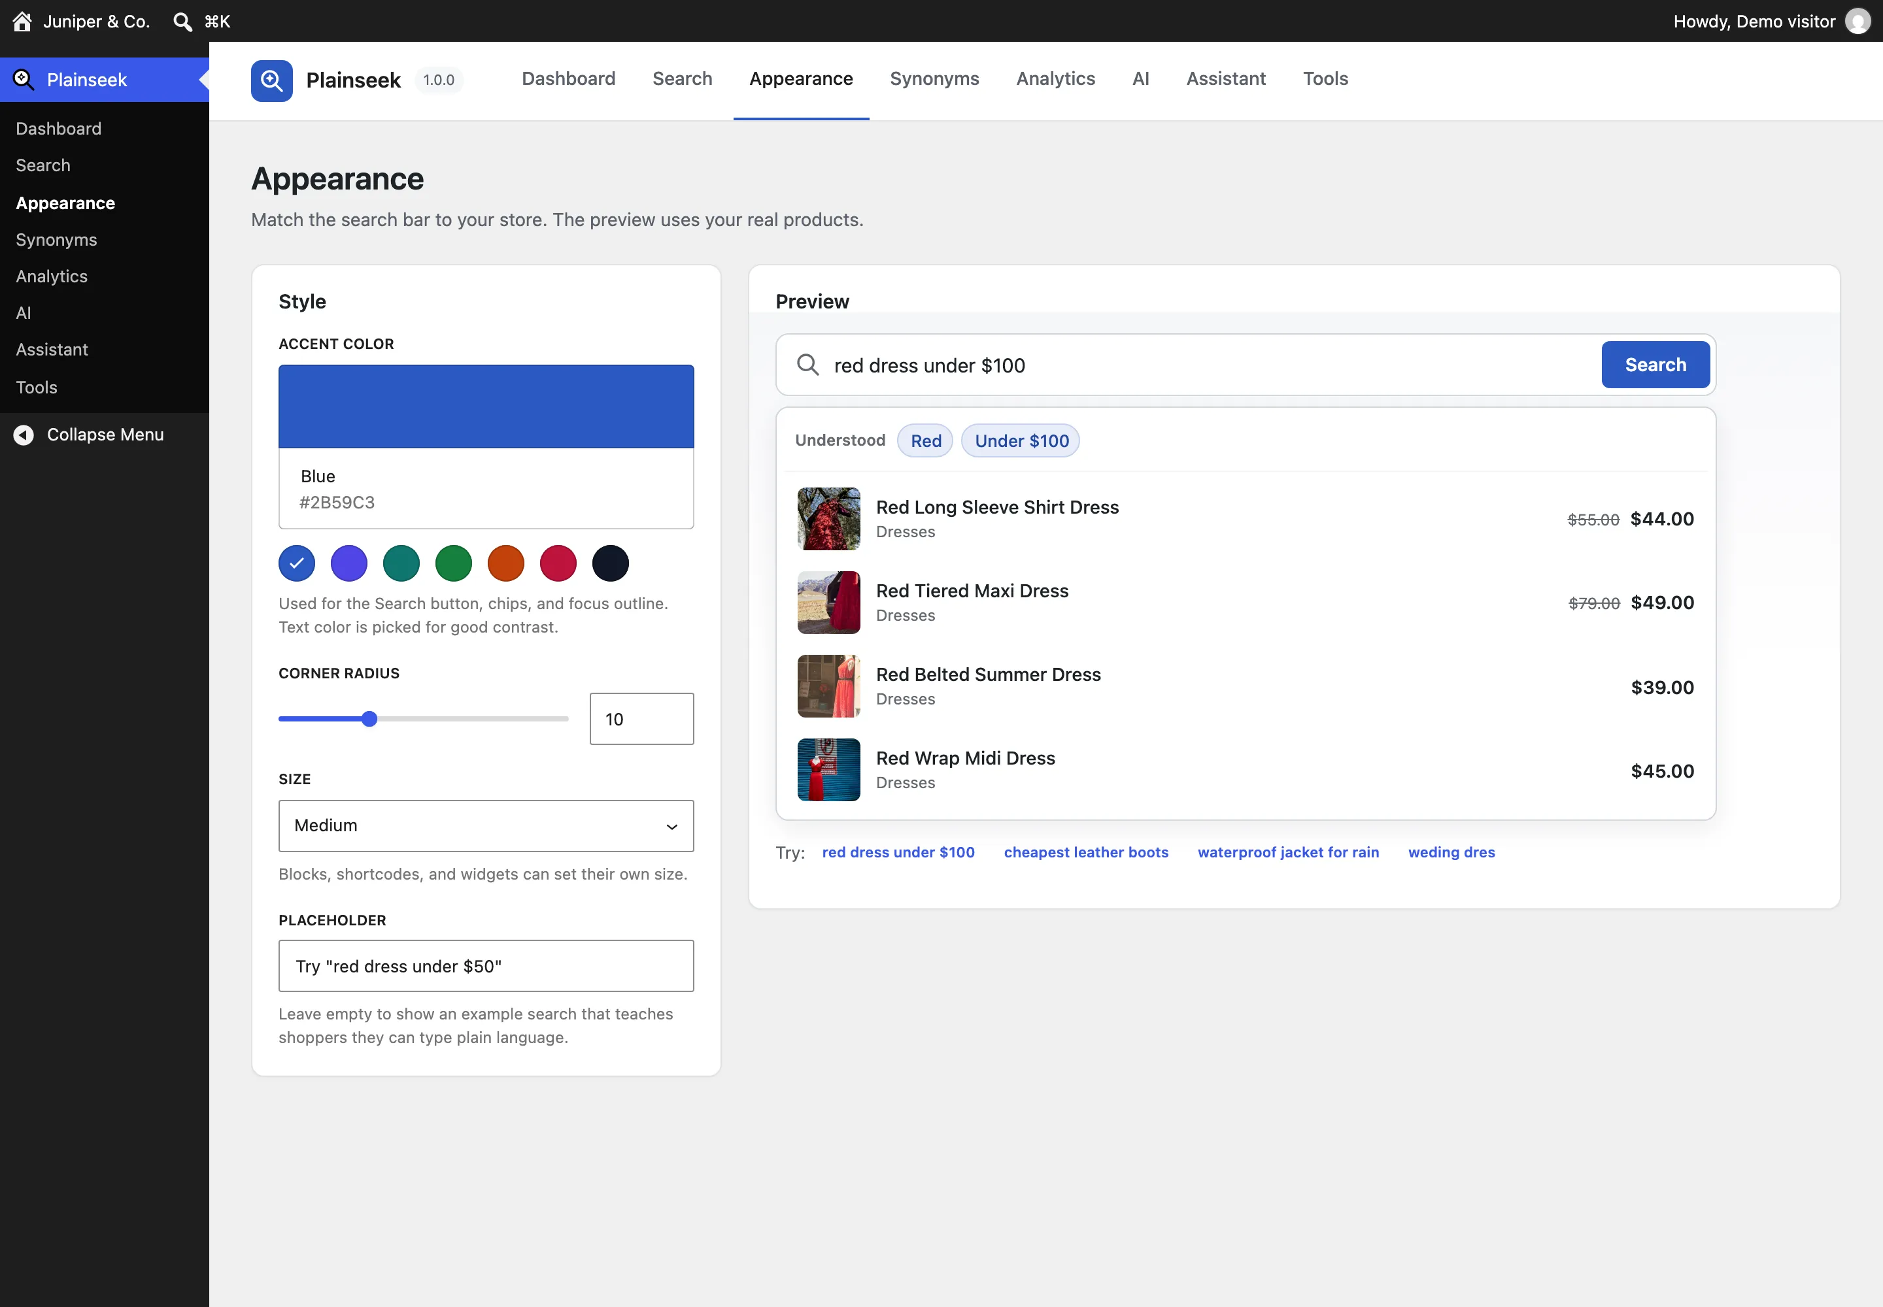Open Tools in the left sidebar
Screen dimensions: 1883x1307
(x=36, y=388)
